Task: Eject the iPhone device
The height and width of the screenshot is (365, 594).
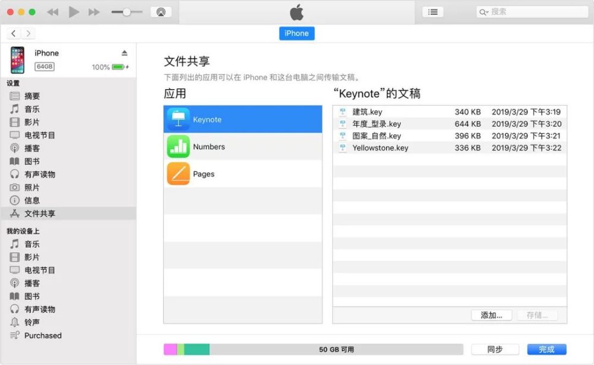Action: click(x=124, y=53)
